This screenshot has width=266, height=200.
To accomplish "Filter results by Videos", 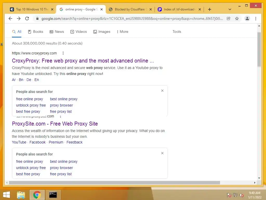I will click(x=78, y=32).
